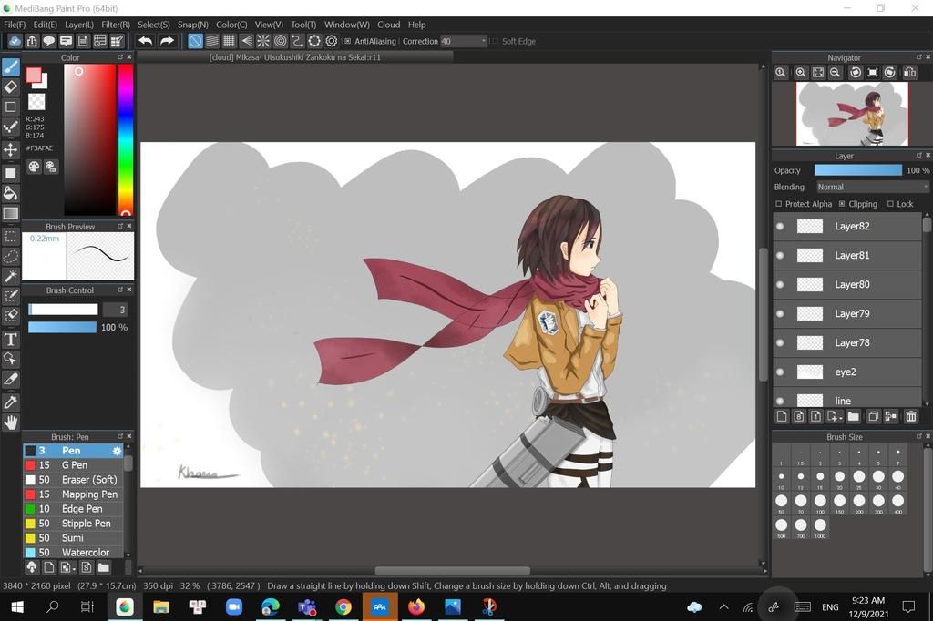Open the Help menu
This screenshot has height=621, width=933.
[x=416, y=25]
